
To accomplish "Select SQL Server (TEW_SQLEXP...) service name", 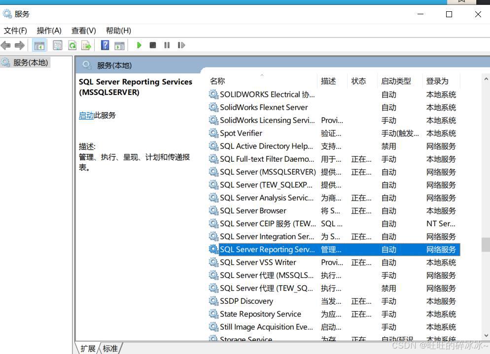I will [x=266, y=185].
